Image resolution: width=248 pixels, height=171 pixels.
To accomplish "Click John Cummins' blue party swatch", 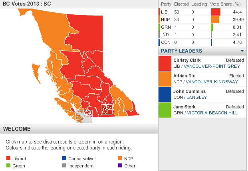I will coord(165,94).
